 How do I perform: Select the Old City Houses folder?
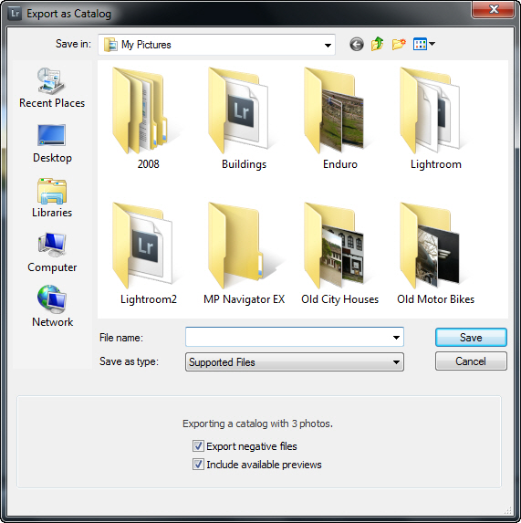coord(339,254)
